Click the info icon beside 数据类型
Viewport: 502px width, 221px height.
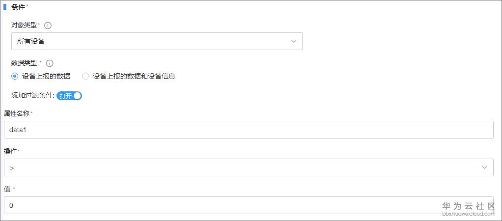(x=50, y=63)
